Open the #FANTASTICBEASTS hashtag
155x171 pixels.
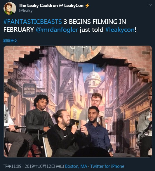click(33, 22)
